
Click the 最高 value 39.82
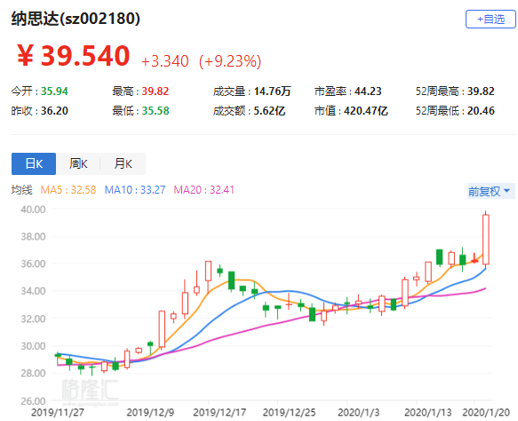[155, 91]
